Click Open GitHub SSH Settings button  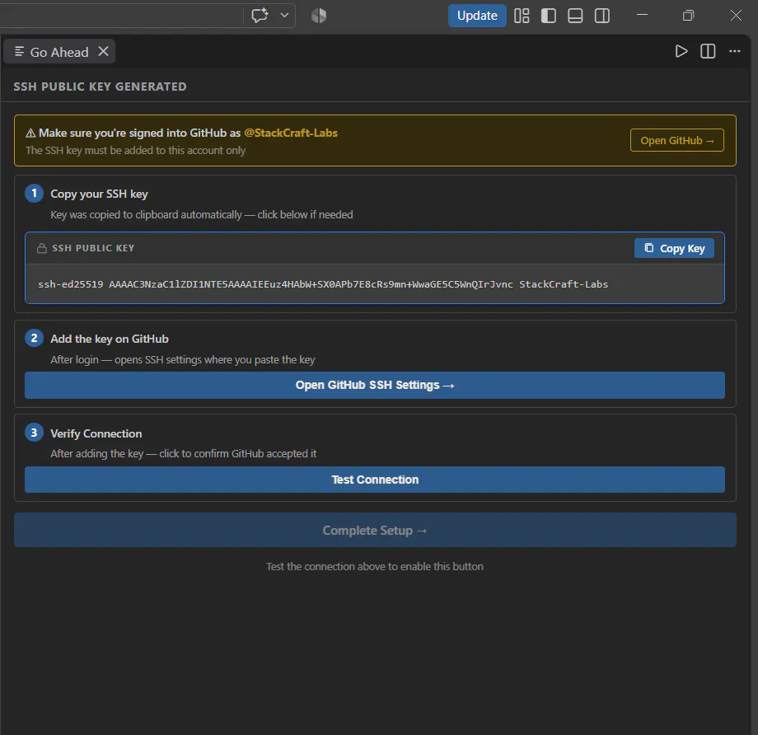coord(375,386)
